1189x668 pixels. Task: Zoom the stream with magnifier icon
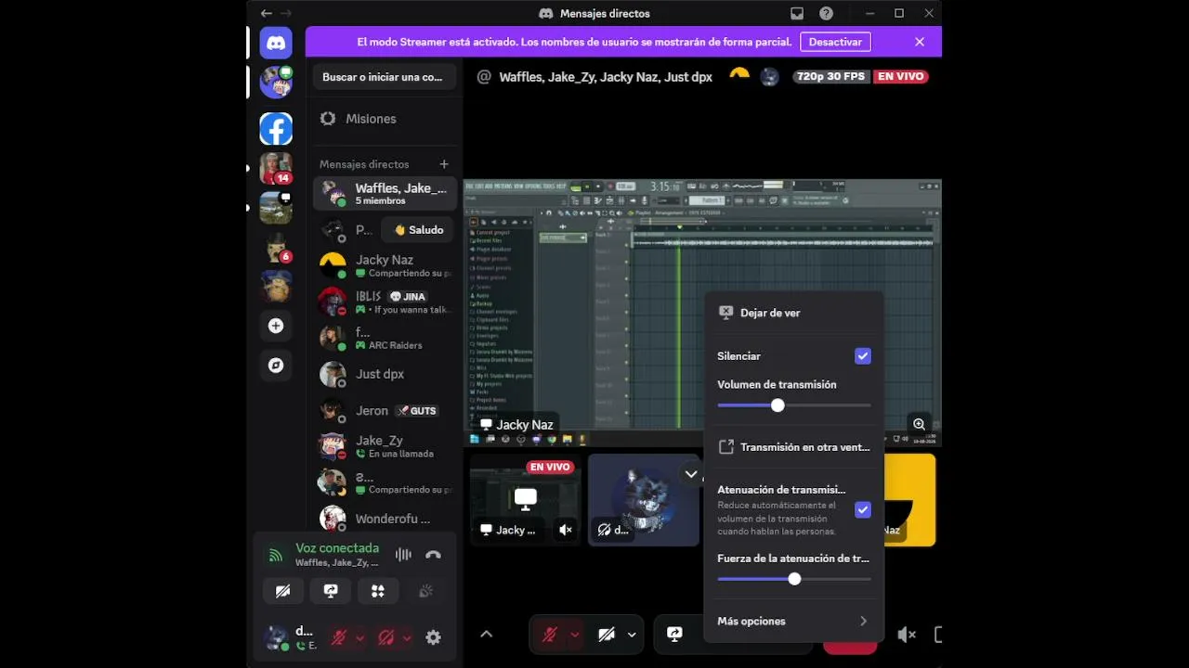point(919,424)
